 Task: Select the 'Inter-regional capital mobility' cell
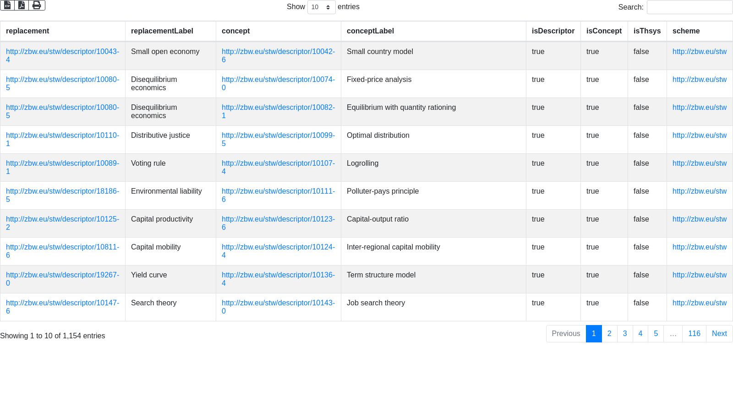click(433, 251)
